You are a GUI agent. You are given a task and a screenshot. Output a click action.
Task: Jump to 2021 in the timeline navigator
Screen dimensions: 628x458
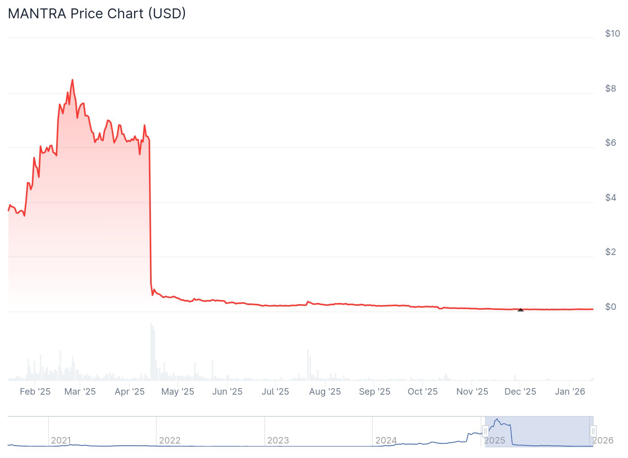point(61,440)
